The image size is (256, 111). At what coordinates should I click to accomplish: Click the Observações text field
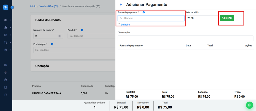[185, 38]
